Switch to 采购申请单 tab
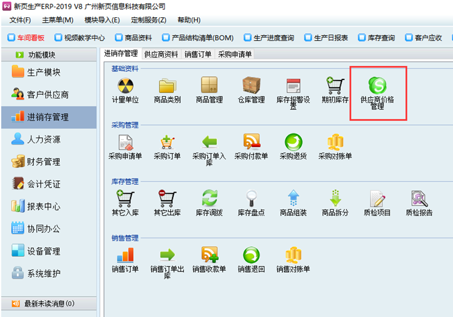The width and height of the screenshot is (453, 317). tap(235, 54)
